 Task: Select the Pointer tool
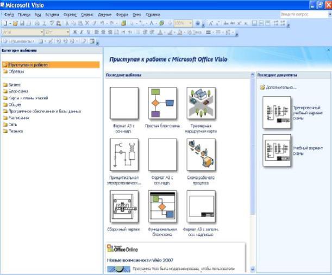[x=132, y=23]
